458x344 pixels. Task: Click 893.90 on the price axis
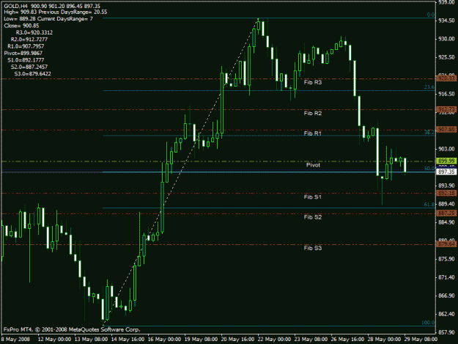tap(446, 186)
